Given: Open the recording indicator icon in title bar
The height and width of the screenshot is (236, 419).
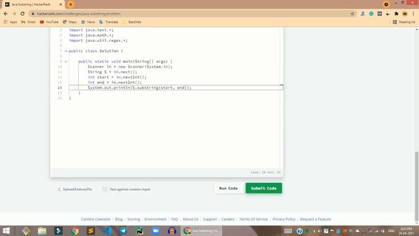Looking at the screenshot, I should [x=386, y=5].
